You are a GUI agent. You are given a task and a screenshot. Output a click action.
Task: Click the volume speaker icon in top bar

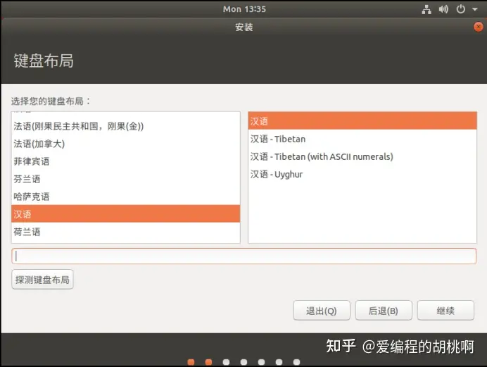[443, 9]
